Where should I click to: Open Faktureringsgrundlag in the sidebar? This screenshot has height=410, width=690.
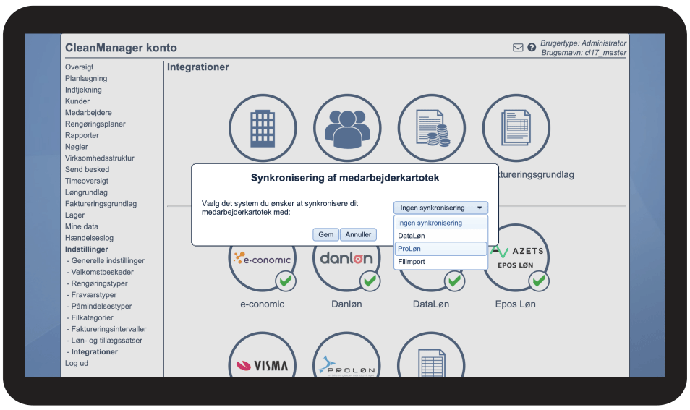pos(101,204)
